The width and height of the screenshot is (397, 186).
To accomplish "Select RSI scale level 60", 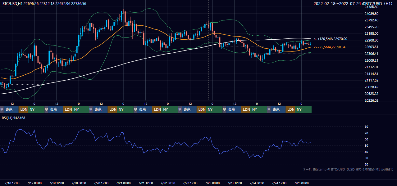I will click(366, 139).
